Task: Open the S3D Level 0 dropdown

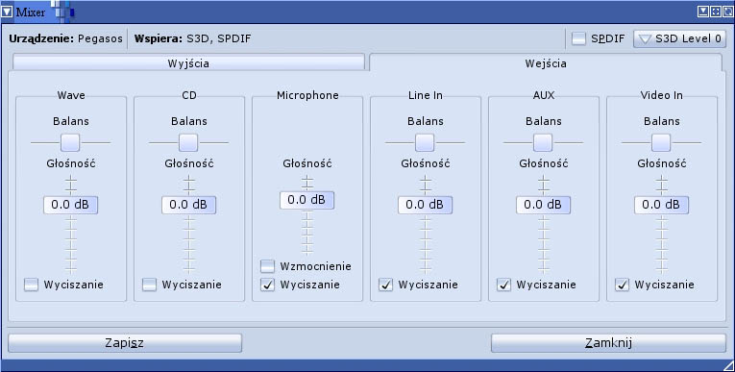Action: coord(679,39)
